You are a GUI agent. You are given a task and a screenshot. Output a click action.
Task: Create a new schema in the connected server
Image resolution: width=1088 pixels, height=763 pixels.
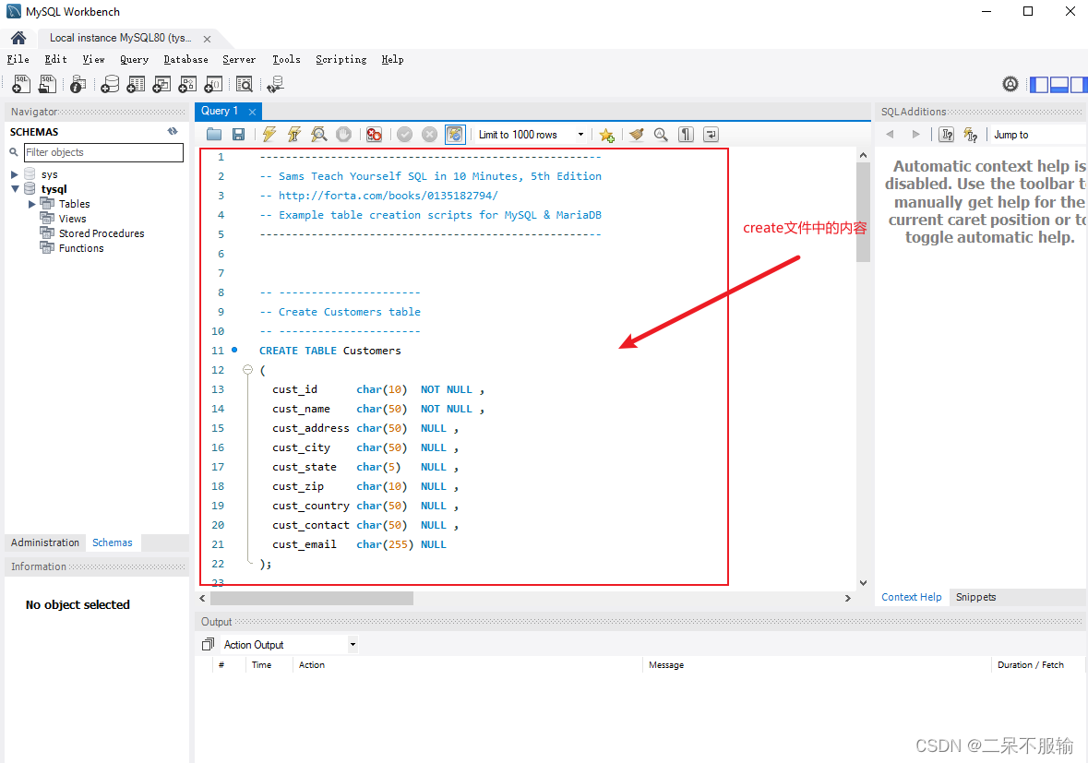[x=109, y=83]
